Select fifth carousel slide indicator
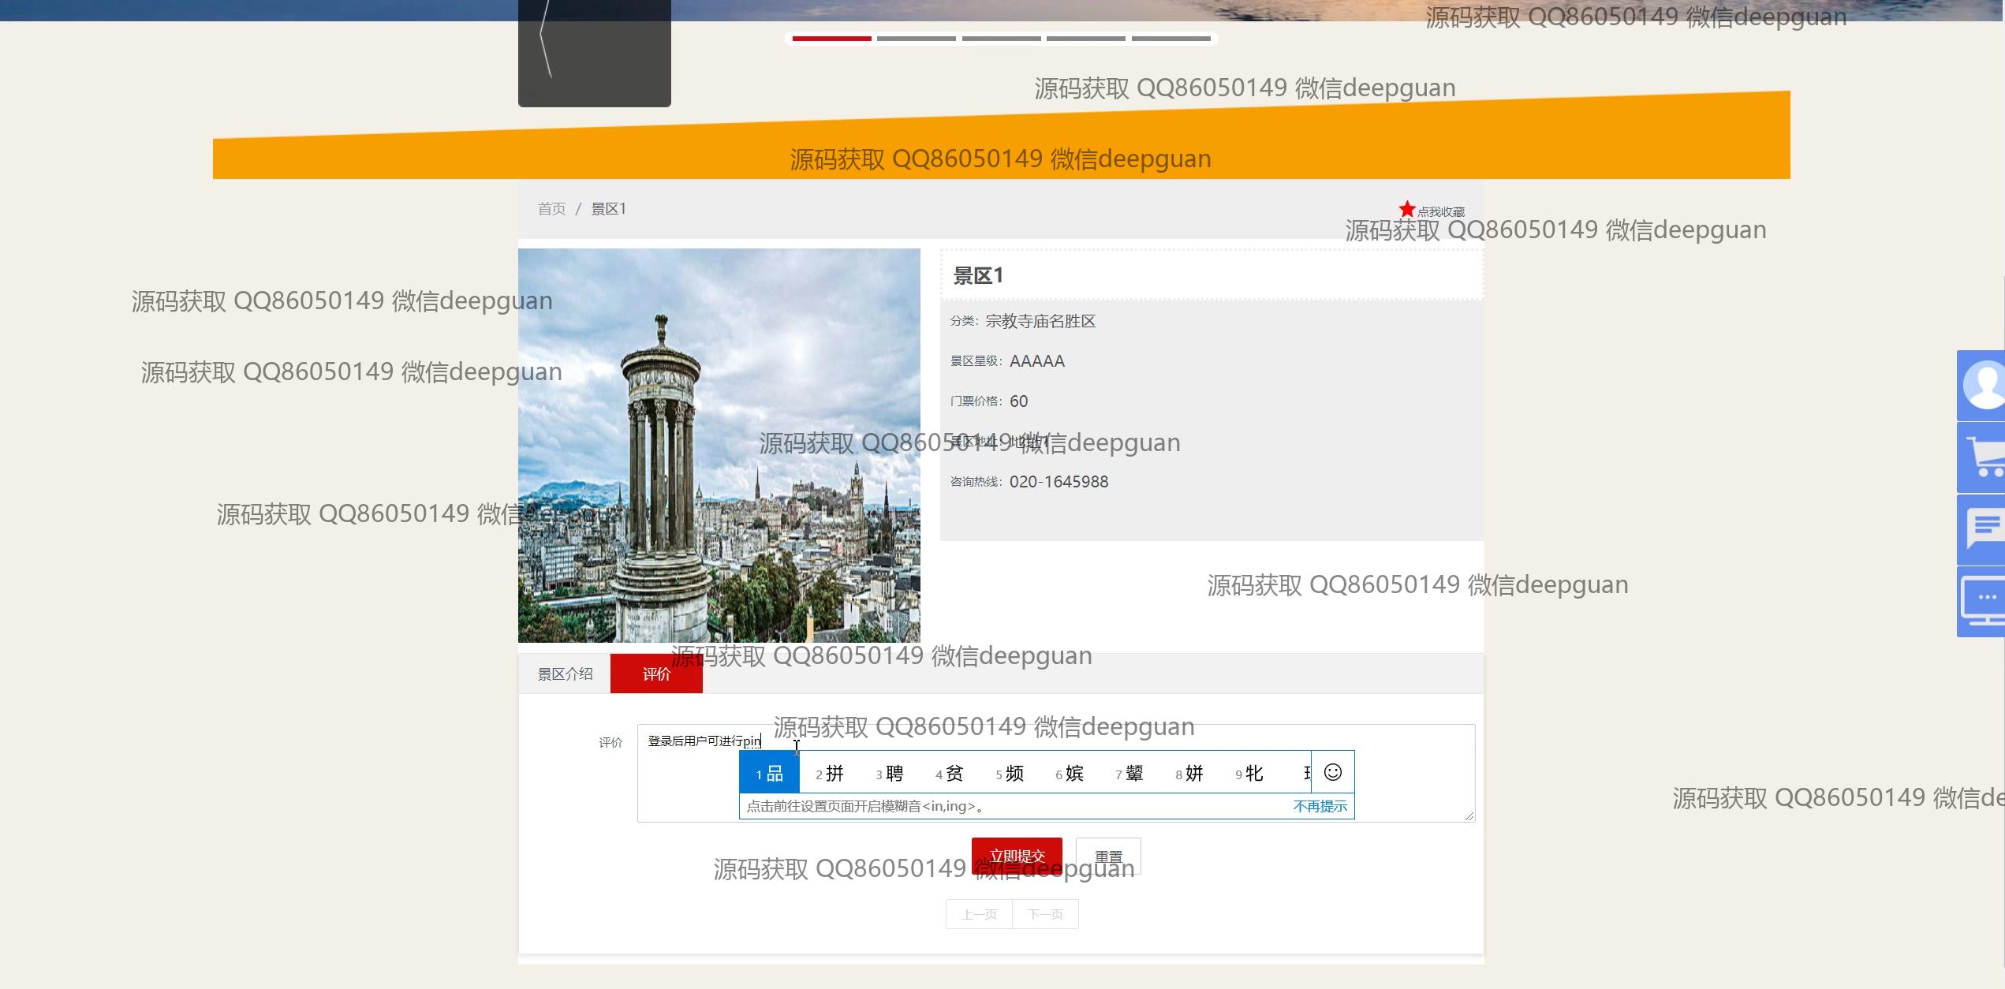This screenshot has height=989, width=2005. (1171, 38)
